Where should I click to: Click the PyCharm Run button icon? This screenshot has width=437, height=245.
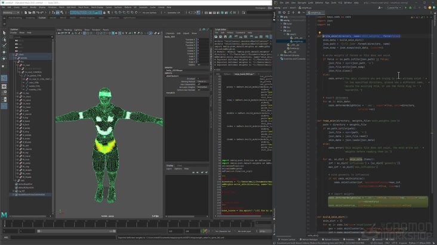point(406,8)
